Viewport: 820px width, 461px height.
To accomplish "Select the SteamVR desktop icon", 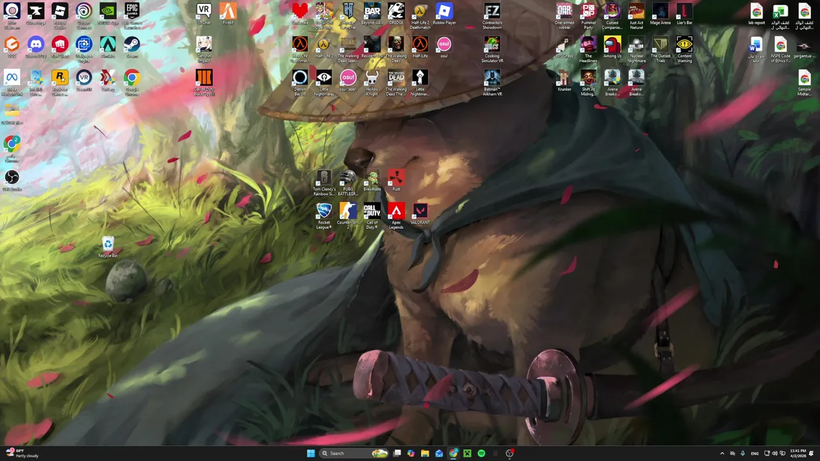I will tap(83, 81).
